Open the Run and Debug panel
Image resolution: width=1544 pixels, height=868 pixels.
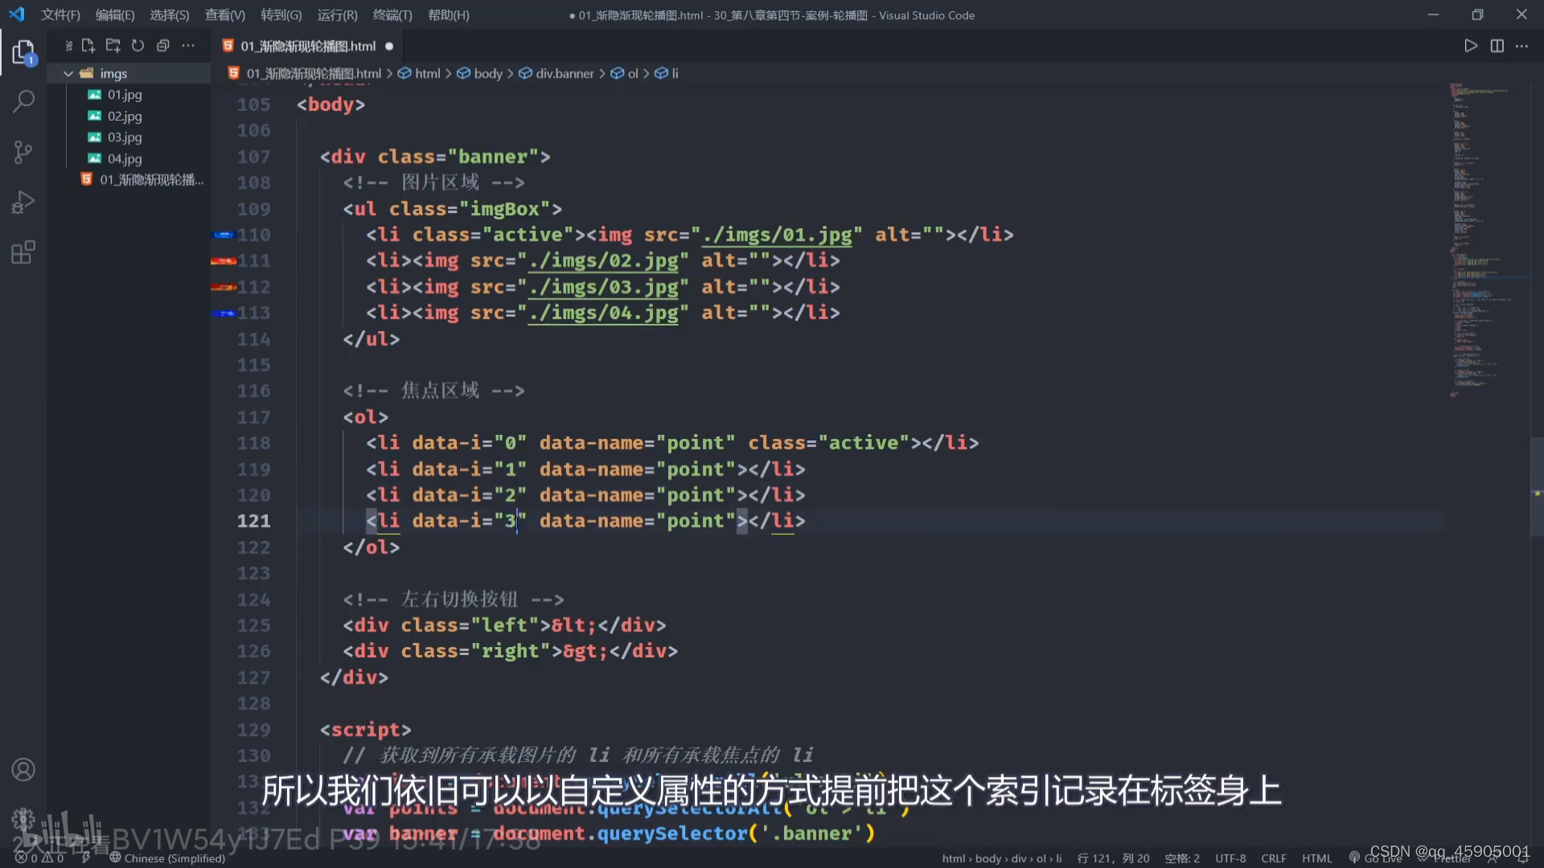point(23,202)
